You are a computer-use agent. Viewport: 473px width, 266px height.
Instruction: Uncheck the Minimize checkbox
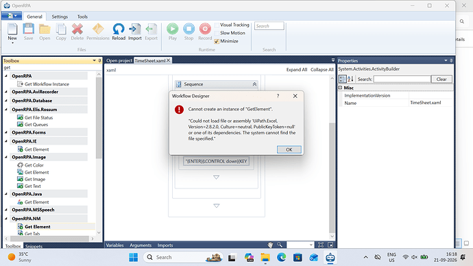[x=217, y=41]
